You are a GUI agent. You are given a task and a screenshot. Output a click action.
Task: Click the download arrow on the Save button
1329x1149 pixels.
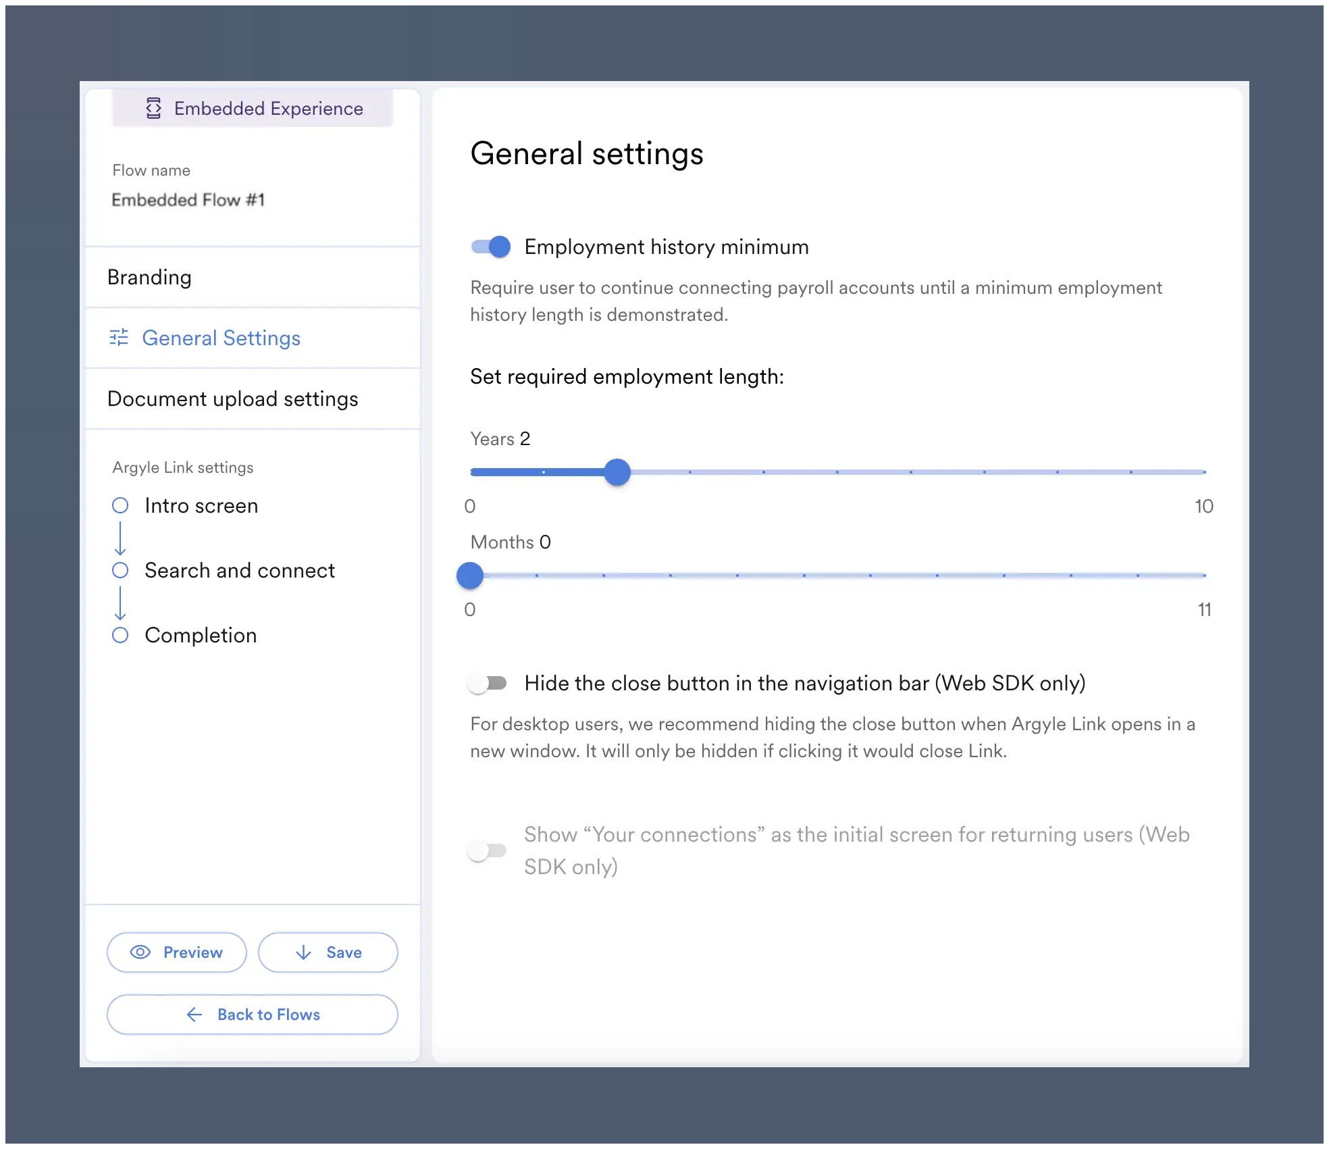(303, 952)
